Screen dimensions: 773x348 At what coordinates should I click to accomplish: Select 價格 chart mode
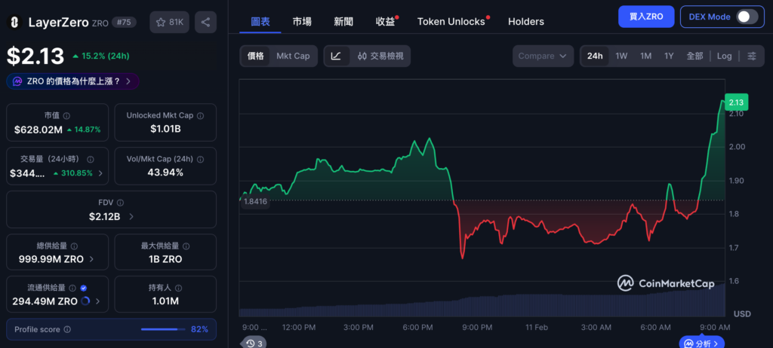click(x=255, y=56)
